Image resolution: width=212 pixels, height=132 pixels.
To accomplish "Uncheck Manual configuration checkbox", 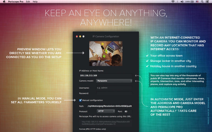I will [x=80, y=100].
